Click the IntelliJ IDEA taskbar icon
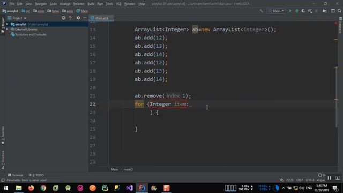Viewport: 343px width, 193px height. coord(141,188)
